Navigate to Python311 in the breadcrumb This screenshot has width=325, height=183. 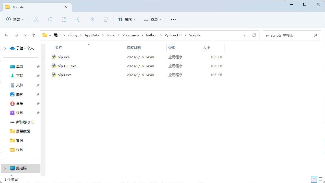[173, 35]
